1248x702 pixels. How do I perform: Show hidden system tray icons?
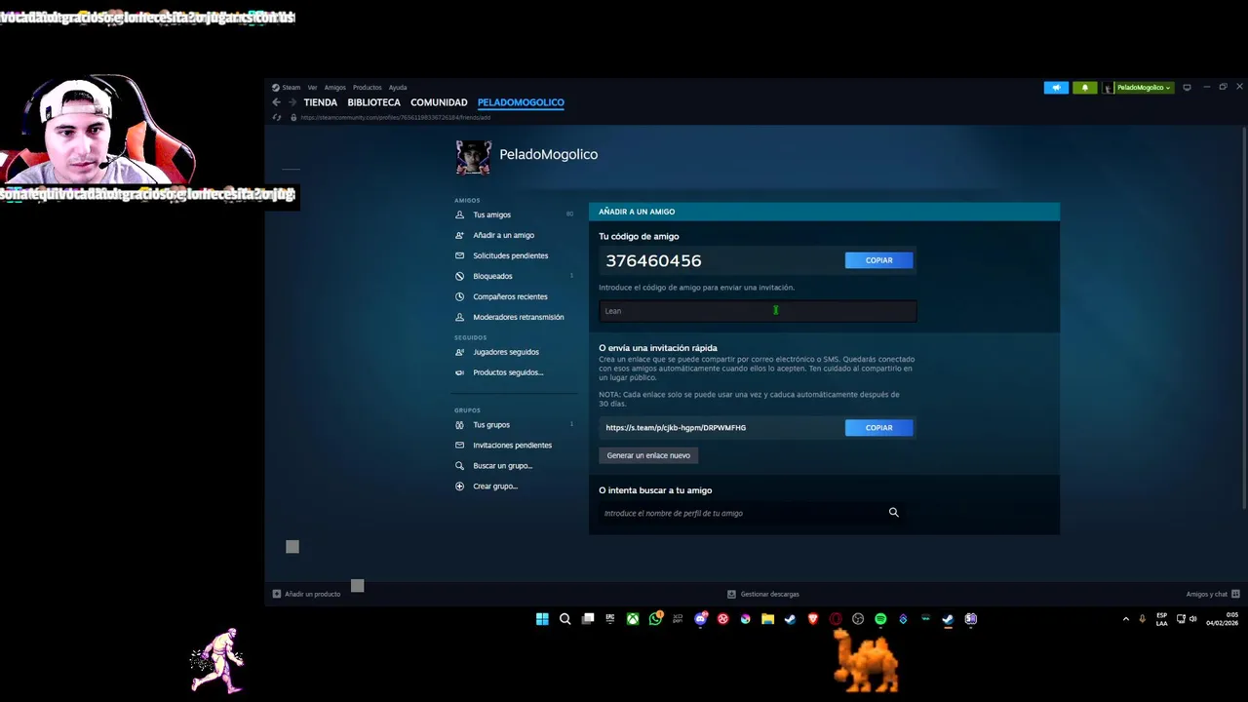1126,619
